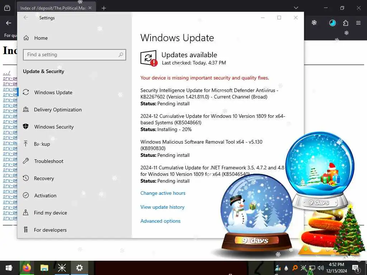Click the Troubleshoot wrench icon

coord(26,161)
